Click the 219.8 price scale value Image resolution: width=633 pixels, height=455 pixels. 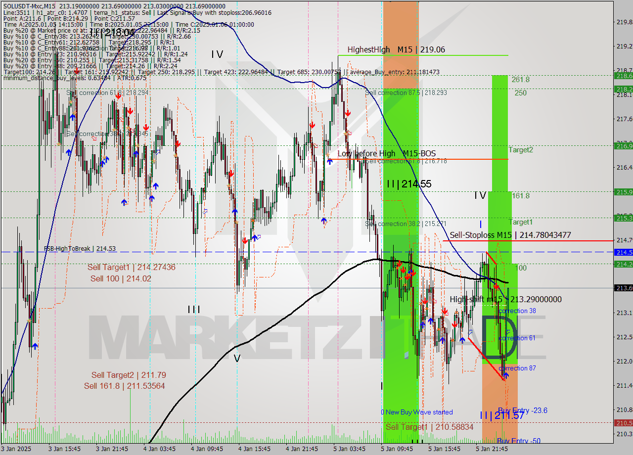624,22
